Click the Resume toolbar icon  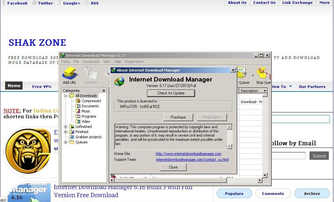coord(91,73)
